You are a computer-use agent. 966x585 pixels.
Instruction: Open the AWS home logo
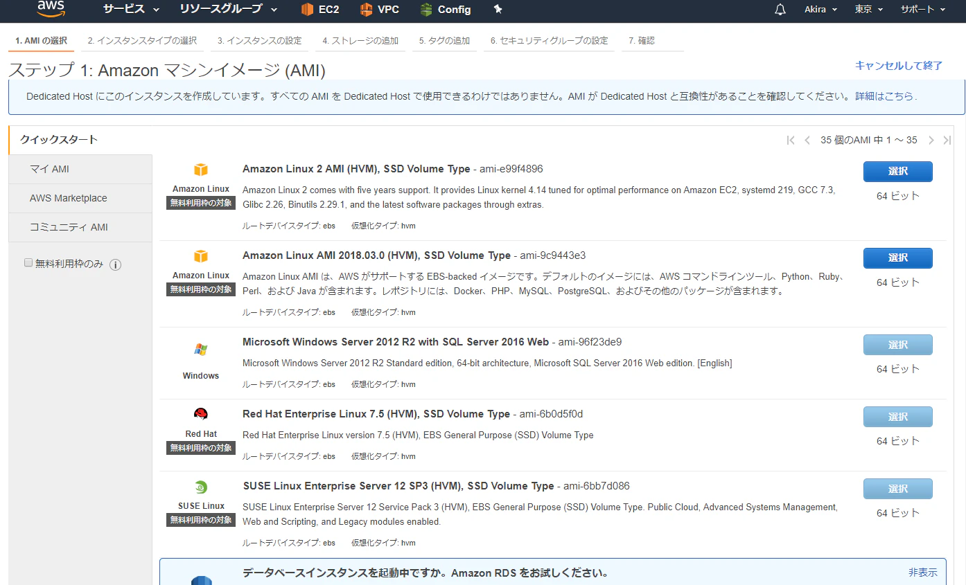(x=51, y=9)
